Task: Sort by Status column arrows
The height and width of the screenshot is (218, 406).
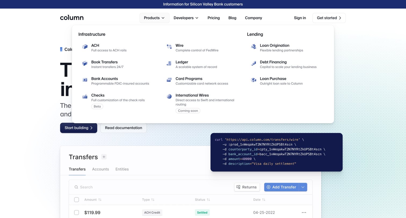Action: point(208,200)
